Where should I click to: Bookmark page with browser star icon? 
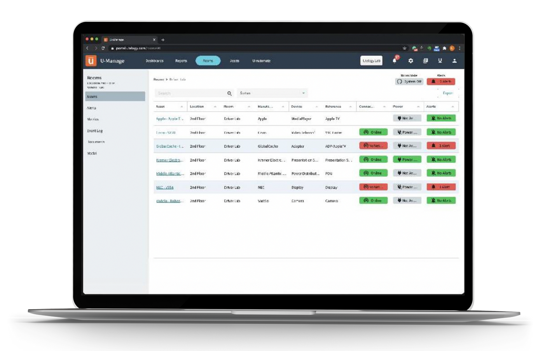pyautogui.click(x=404, y=48)
